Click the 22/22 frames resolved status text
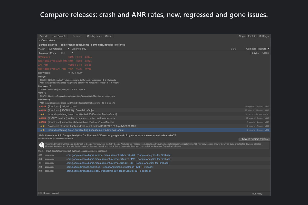This screenshot has height=205, width=308. (x=48, y=193)
